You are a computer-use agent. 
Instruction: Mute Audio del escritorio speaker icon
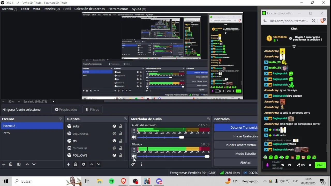[134, 137]
